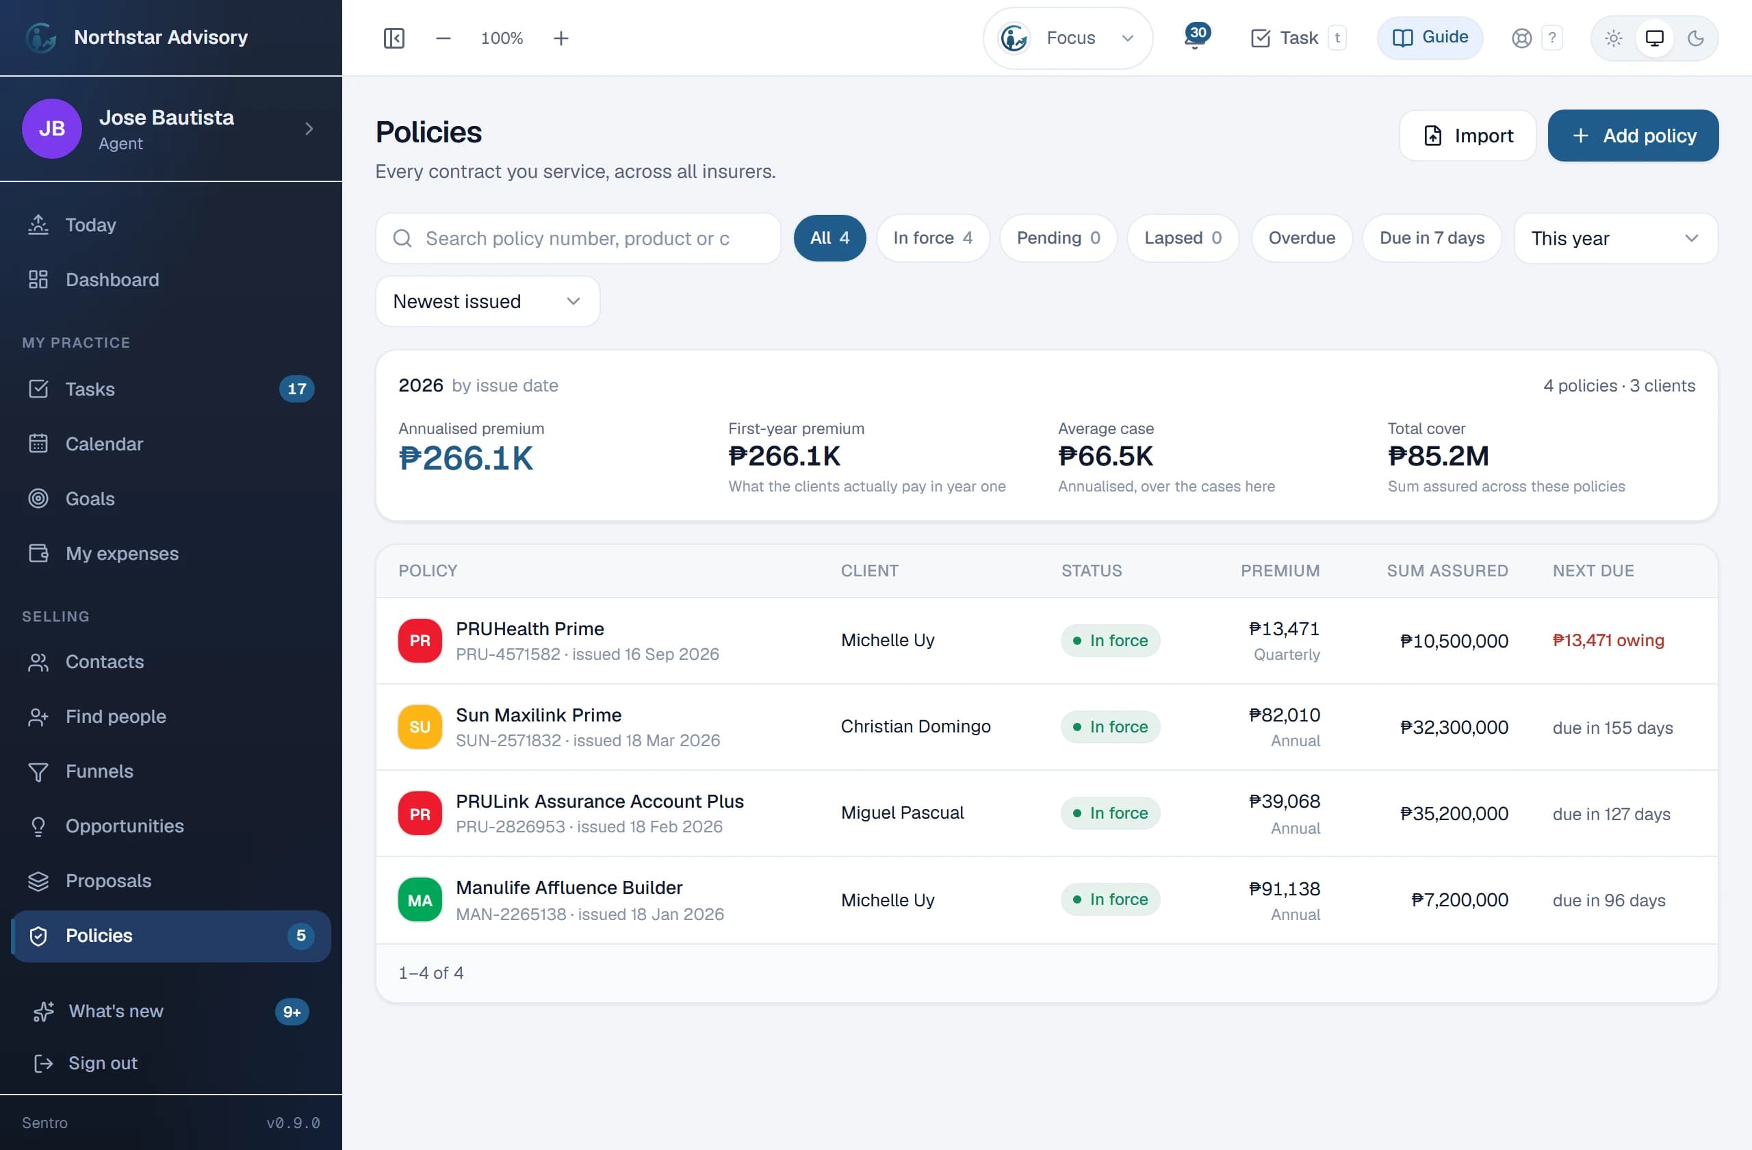This screenshot has height=1150, width=1752.
Task: Open the PRUHealth Prime policy row
Action: click(1047, 641)
